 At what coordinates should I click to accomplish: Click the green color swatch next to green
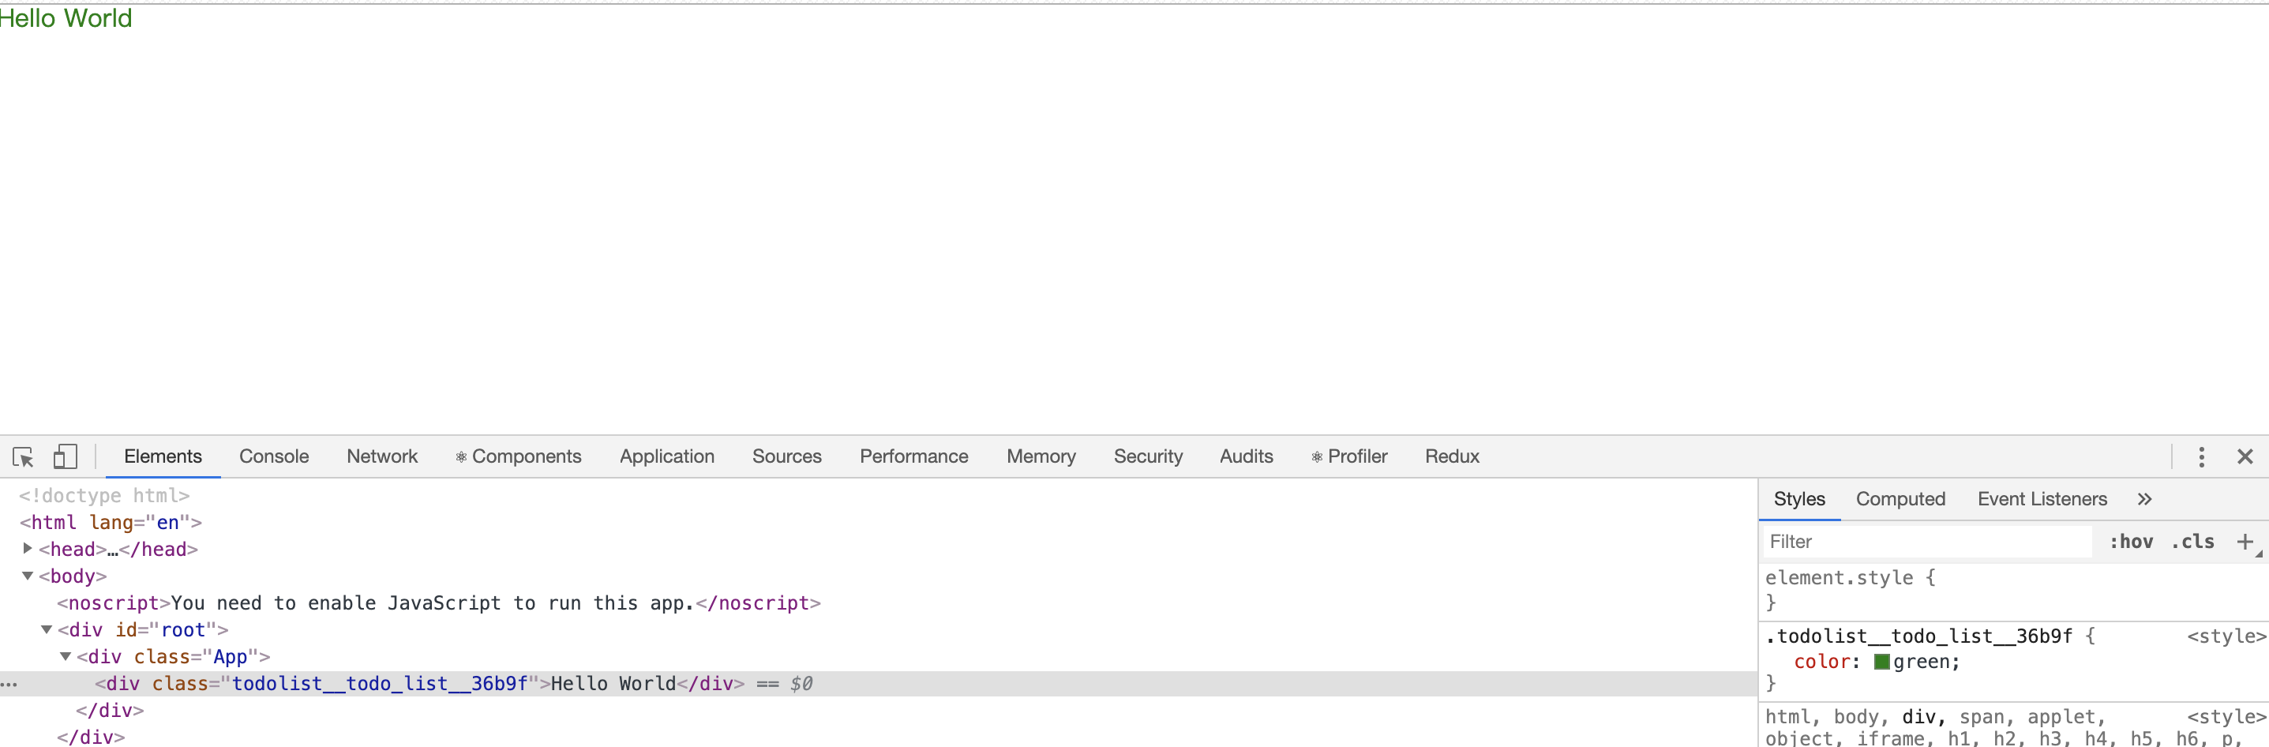pyautogui.click(x=1881, y=662)
